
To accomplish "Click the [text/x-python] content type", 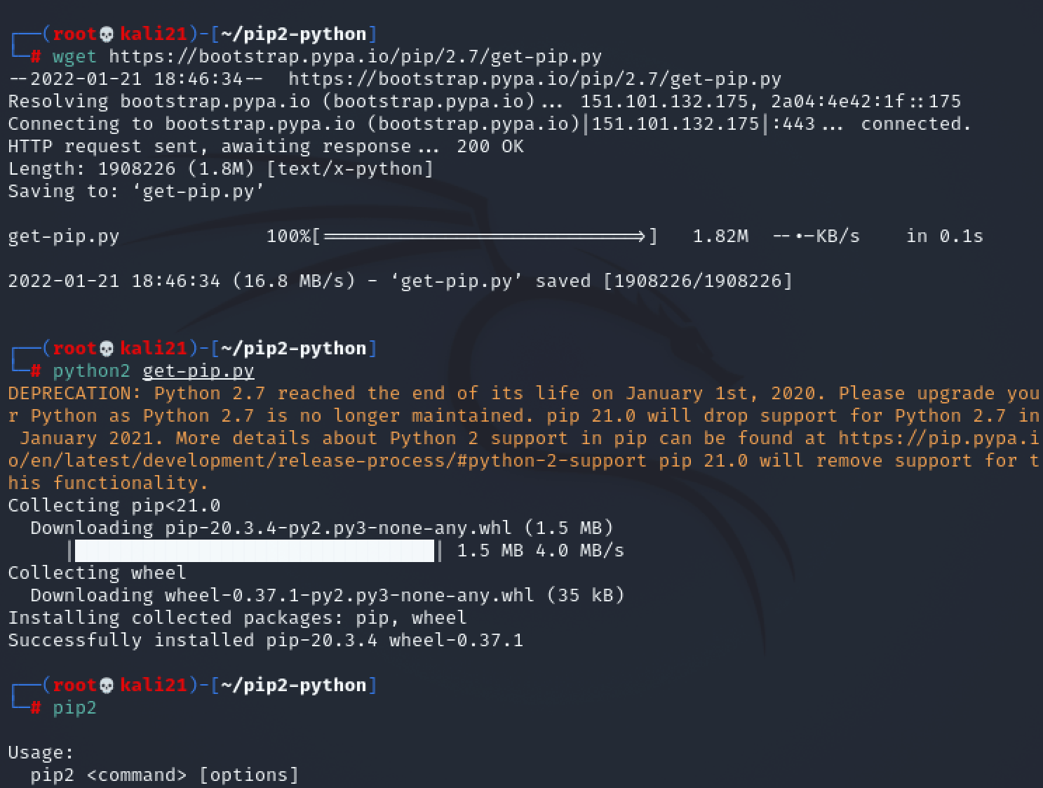I will [350, 169].
